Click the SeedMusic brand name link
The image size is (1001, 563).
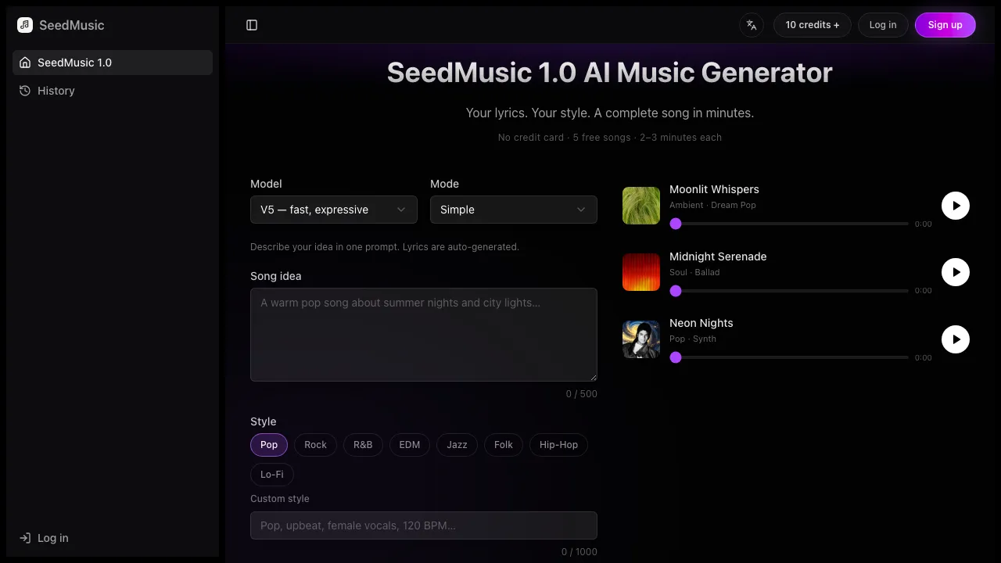tap(71, 25)
